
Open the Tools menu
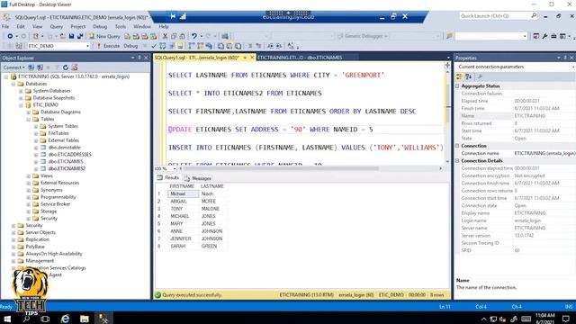[120, 26]
